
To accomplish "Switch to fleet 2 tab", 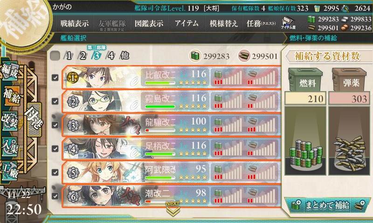I will tap(83, 56).
